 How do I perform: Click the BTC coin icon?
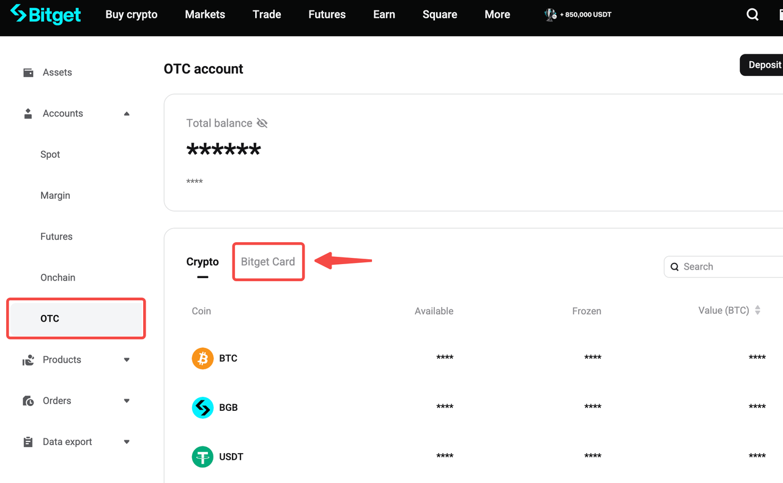[202, 358]
